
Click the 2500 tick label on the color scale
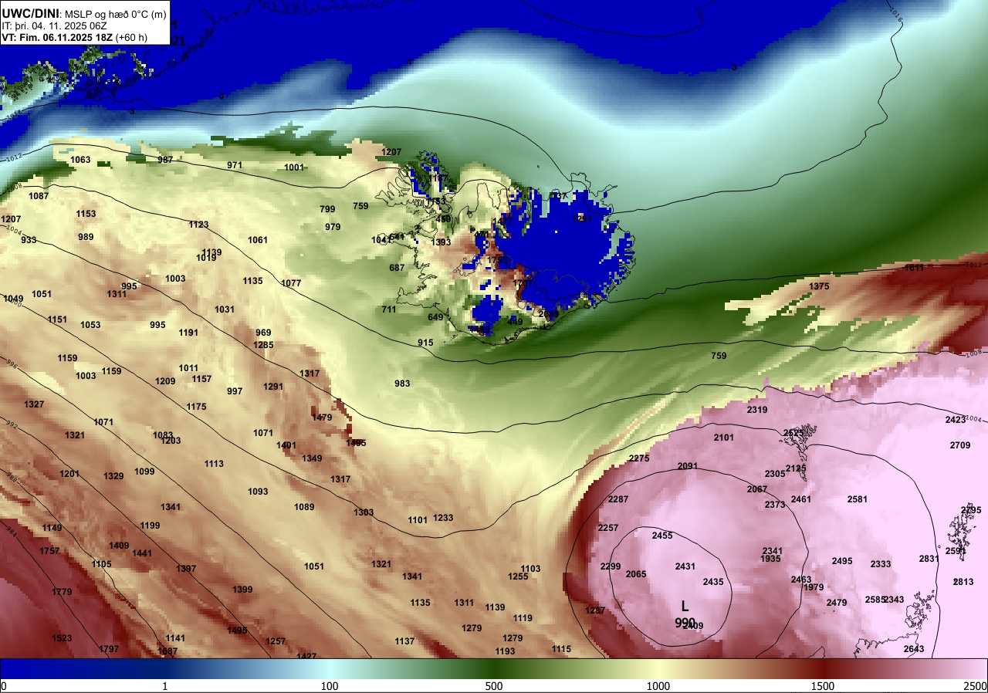tap(976, 686)
